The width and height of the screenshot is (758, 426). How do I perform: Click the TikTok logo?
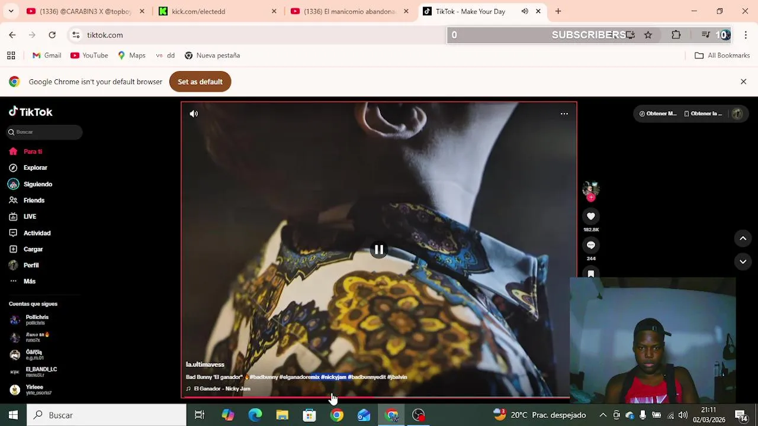click(x=31, y=112)
